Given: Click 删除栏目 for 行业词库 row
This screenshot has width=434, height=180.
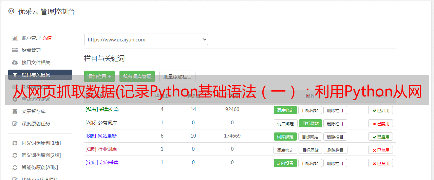Looking at the screenshot, I should point(336,150).
